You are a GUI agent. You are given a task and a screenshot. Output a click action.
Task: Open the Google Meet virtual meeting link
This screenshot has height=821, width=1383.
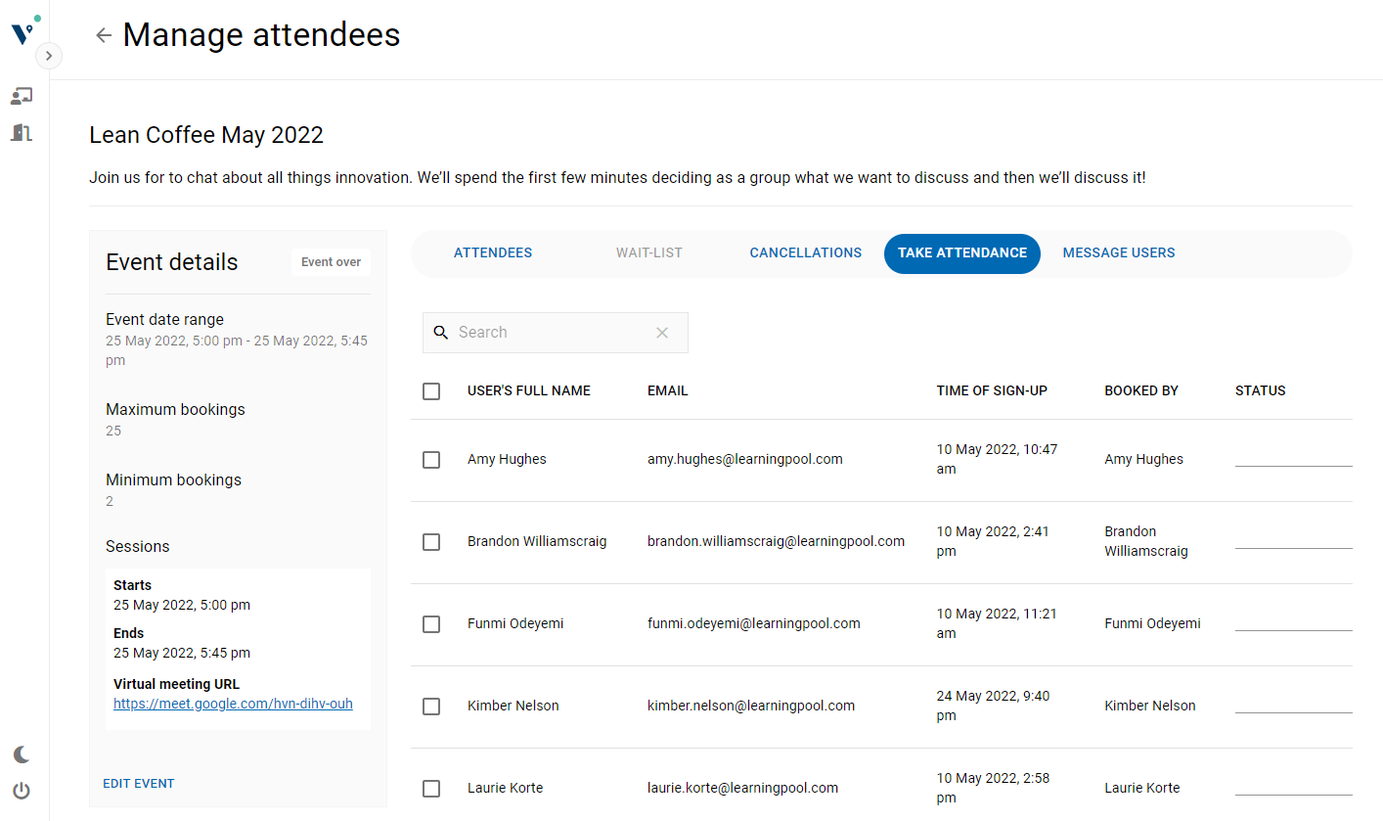pos(233,704)
